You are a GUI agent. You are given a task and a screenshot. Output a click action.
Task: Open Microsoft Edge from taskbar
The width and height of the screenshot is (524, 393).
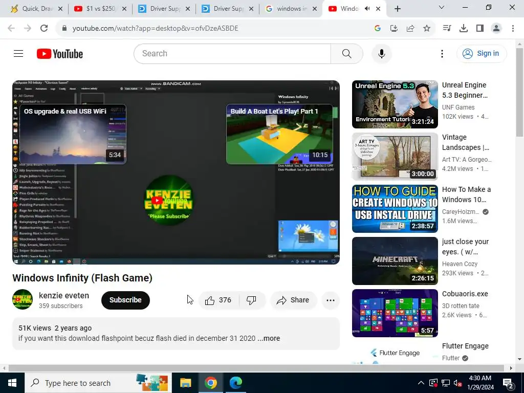[x=236, y=383]
